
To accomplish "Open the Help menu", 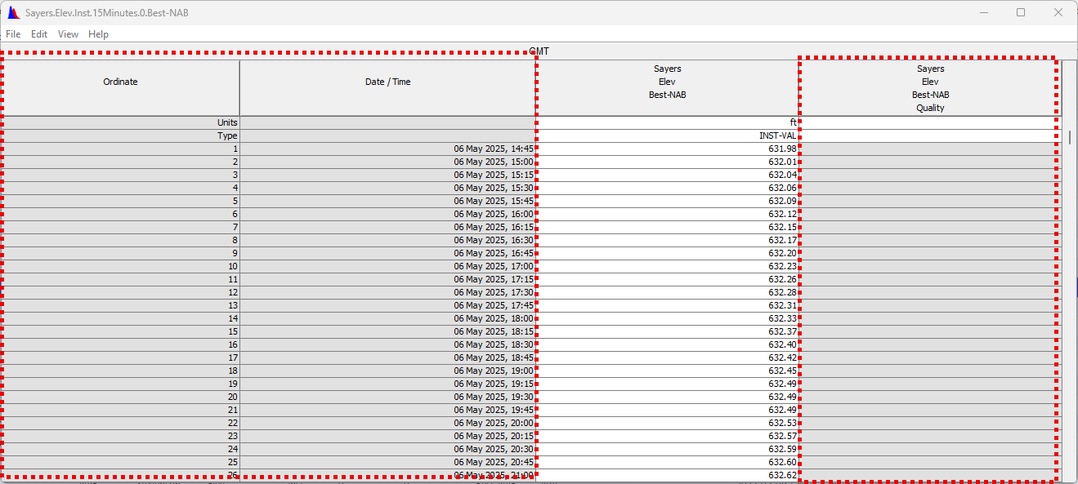I will 98,34.
